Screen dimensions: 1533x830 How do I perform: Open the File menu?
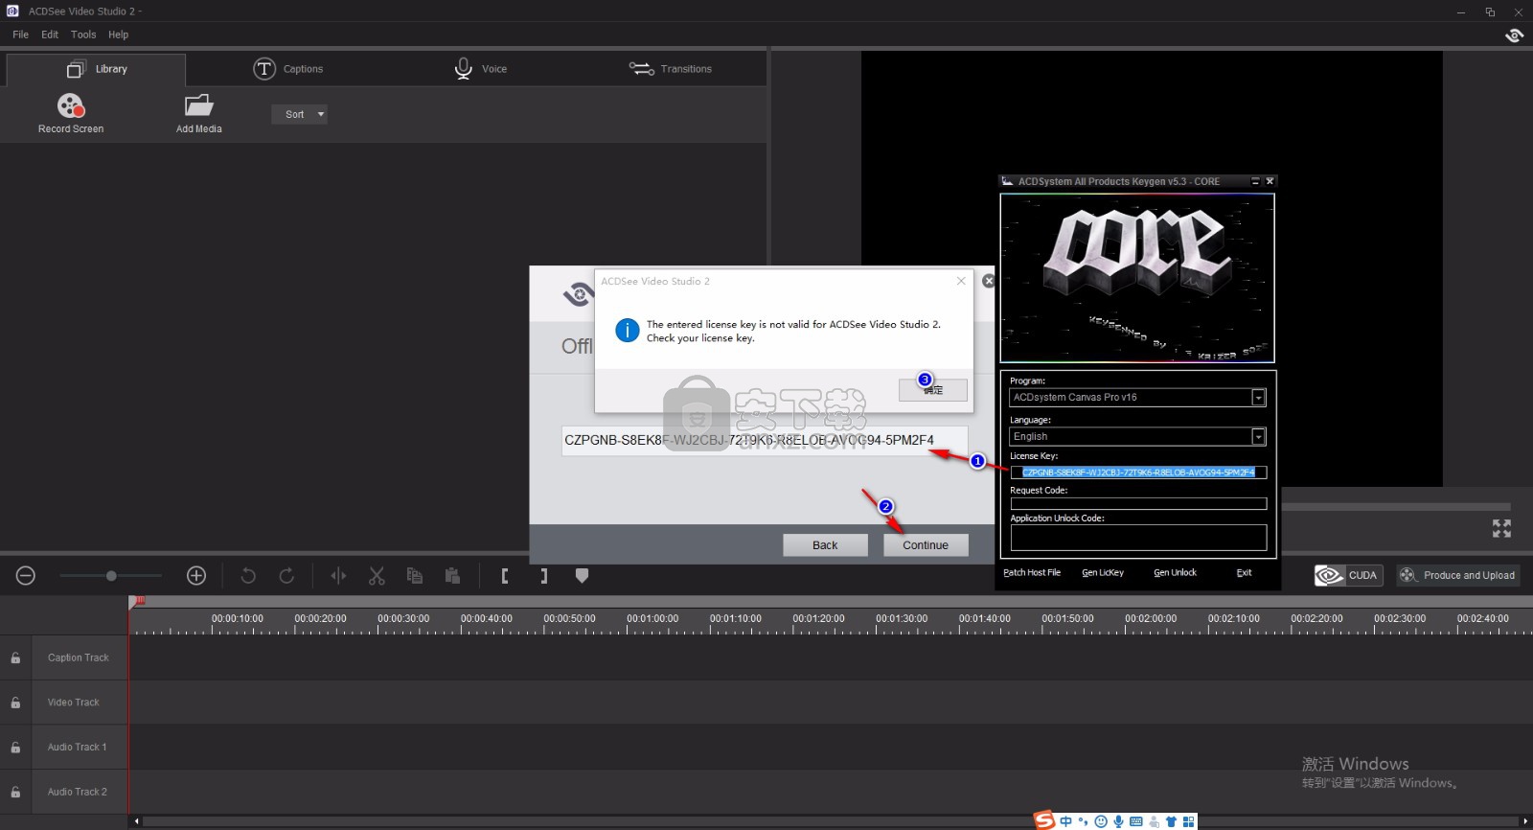click(20, 35)
